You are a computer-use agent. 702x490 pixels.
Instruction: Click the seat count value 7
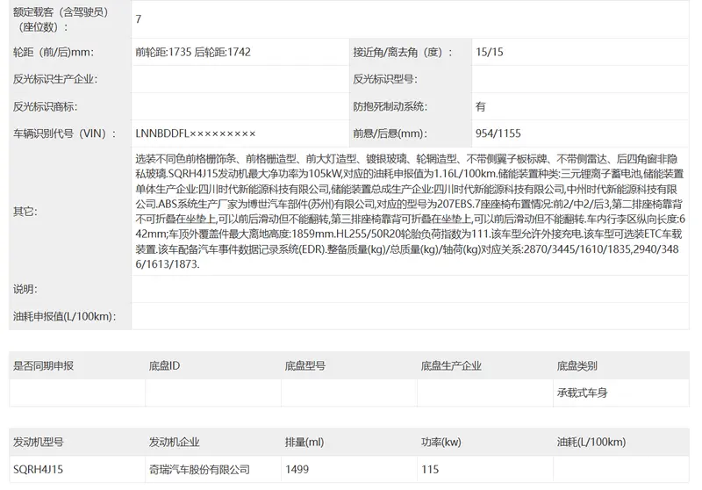point(140,18)
